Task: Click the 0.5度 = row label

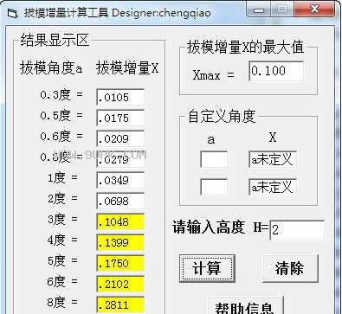Action: pos(61,116)
